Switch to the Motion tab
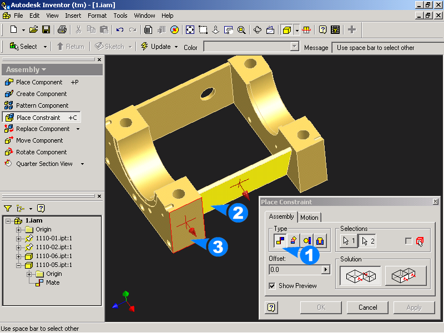 (309, 217)
